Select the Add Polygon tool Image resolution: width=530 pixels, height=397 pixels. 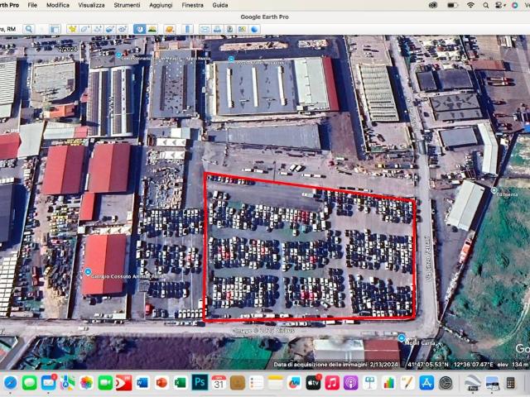84,29
